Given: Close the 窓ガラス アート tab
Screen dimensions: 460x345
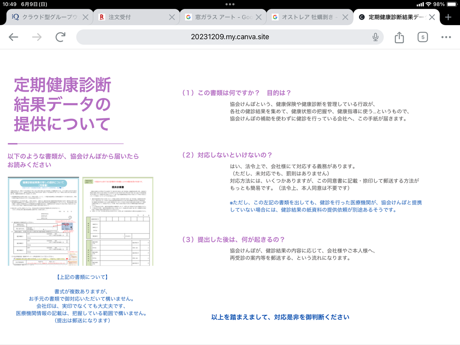Looking at the screenshot, I should pos(259,17).
